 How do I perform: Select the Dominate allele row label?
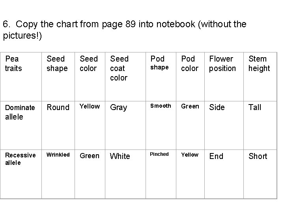(x=20, y=112)
